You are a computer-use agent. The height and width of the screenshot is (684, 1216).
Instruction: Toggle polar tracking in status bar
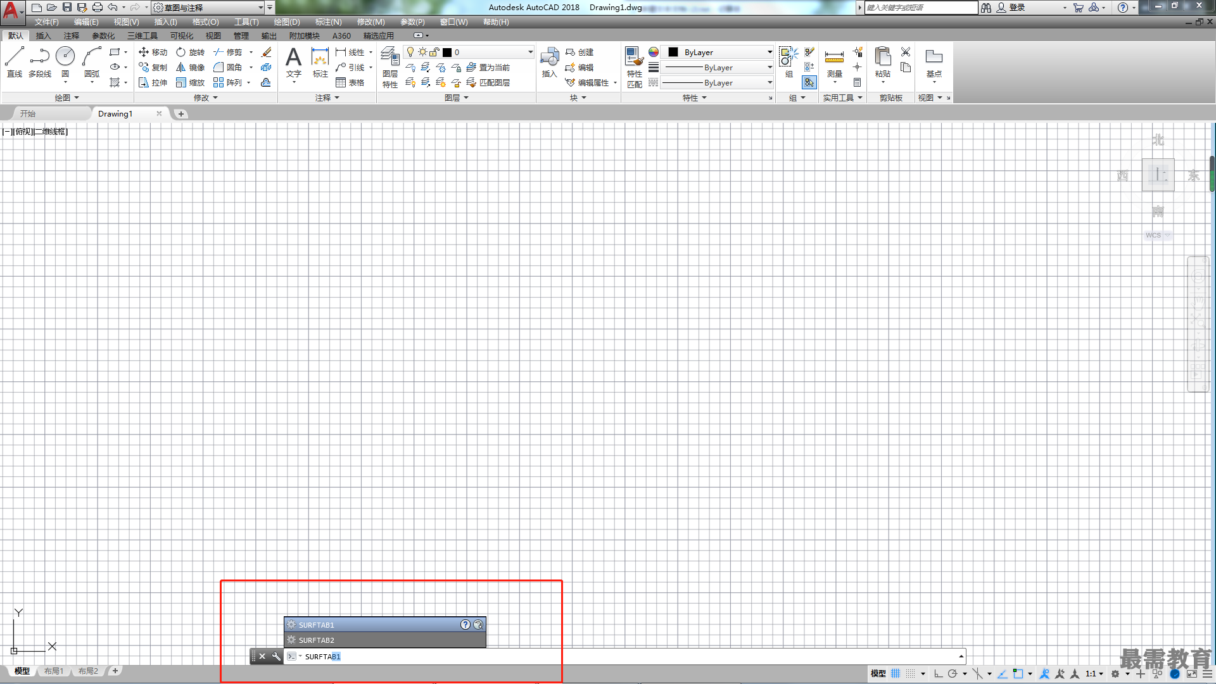(x=952, y=673)
